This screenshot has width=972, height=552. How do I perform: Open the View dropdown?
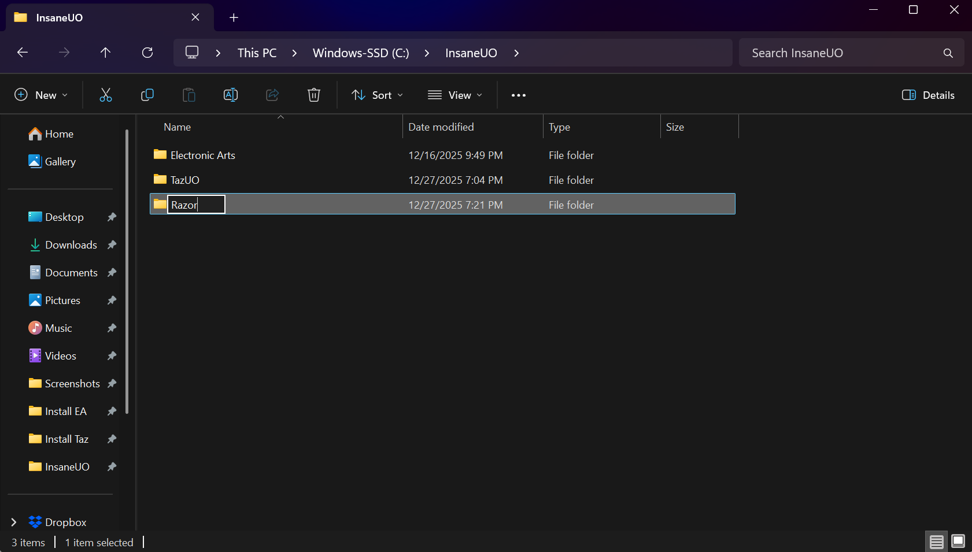click(x=455, y=95)
